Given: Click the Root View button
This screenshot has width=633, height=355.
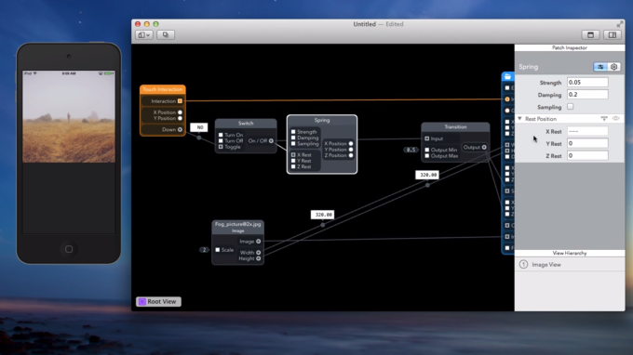Looking at the screenshot, I should (158, 301).
